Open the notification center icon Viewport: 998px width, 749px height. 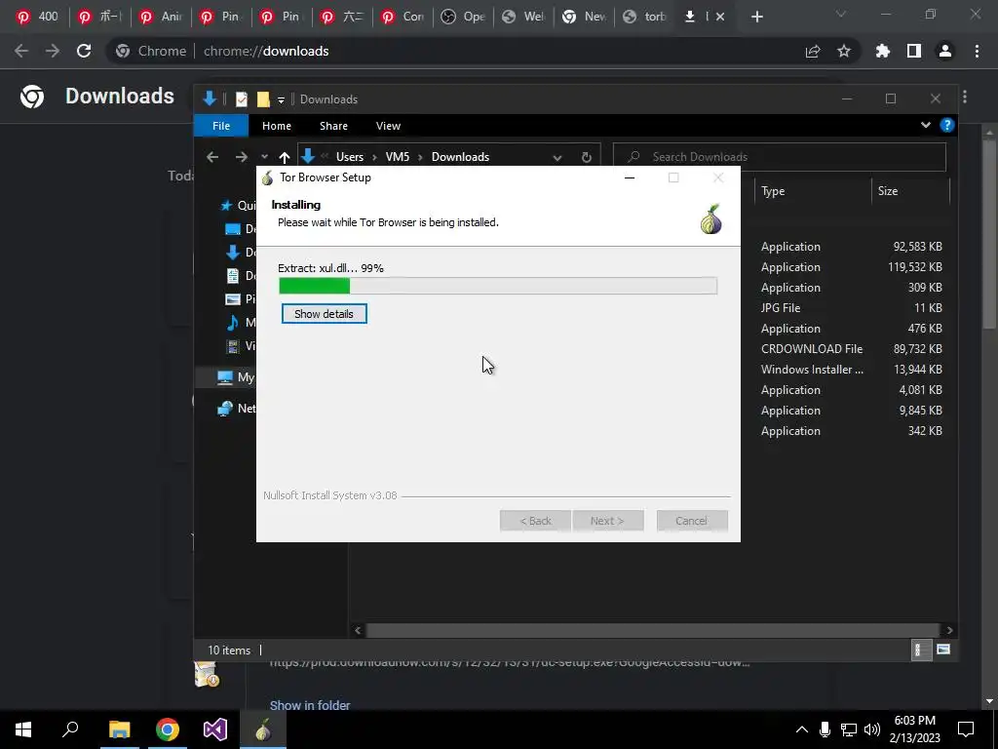[966, 729]
